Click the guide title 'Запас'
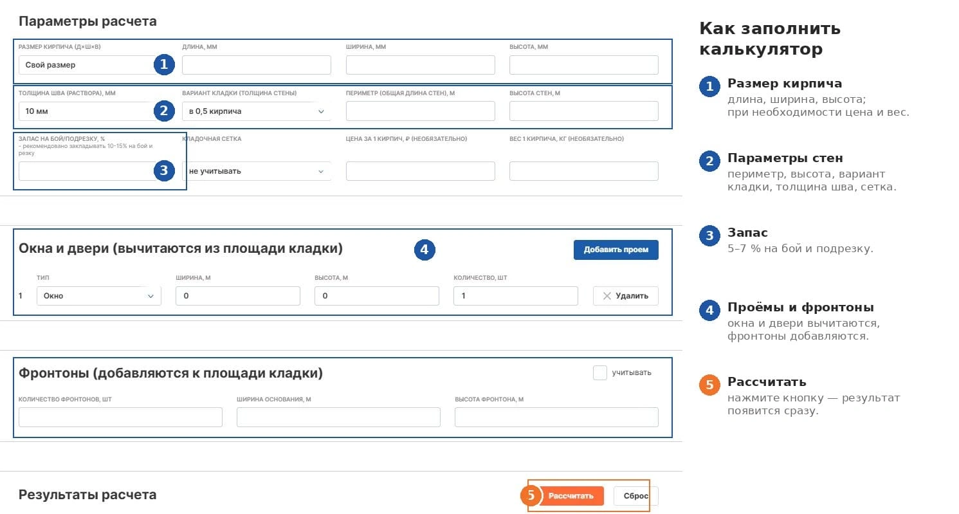 (x=747, y=233)
